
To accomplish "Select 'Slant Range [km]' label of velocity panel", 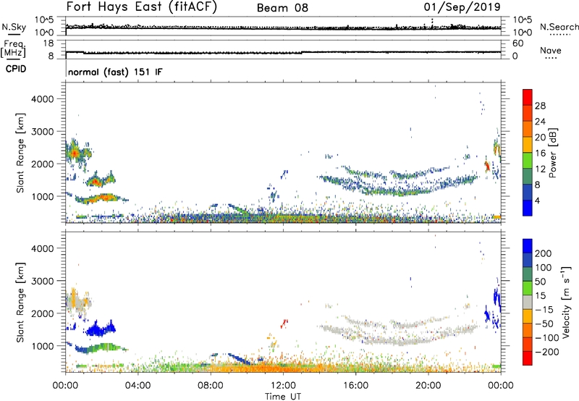I will pyautogui.click(x=20, y=303).
